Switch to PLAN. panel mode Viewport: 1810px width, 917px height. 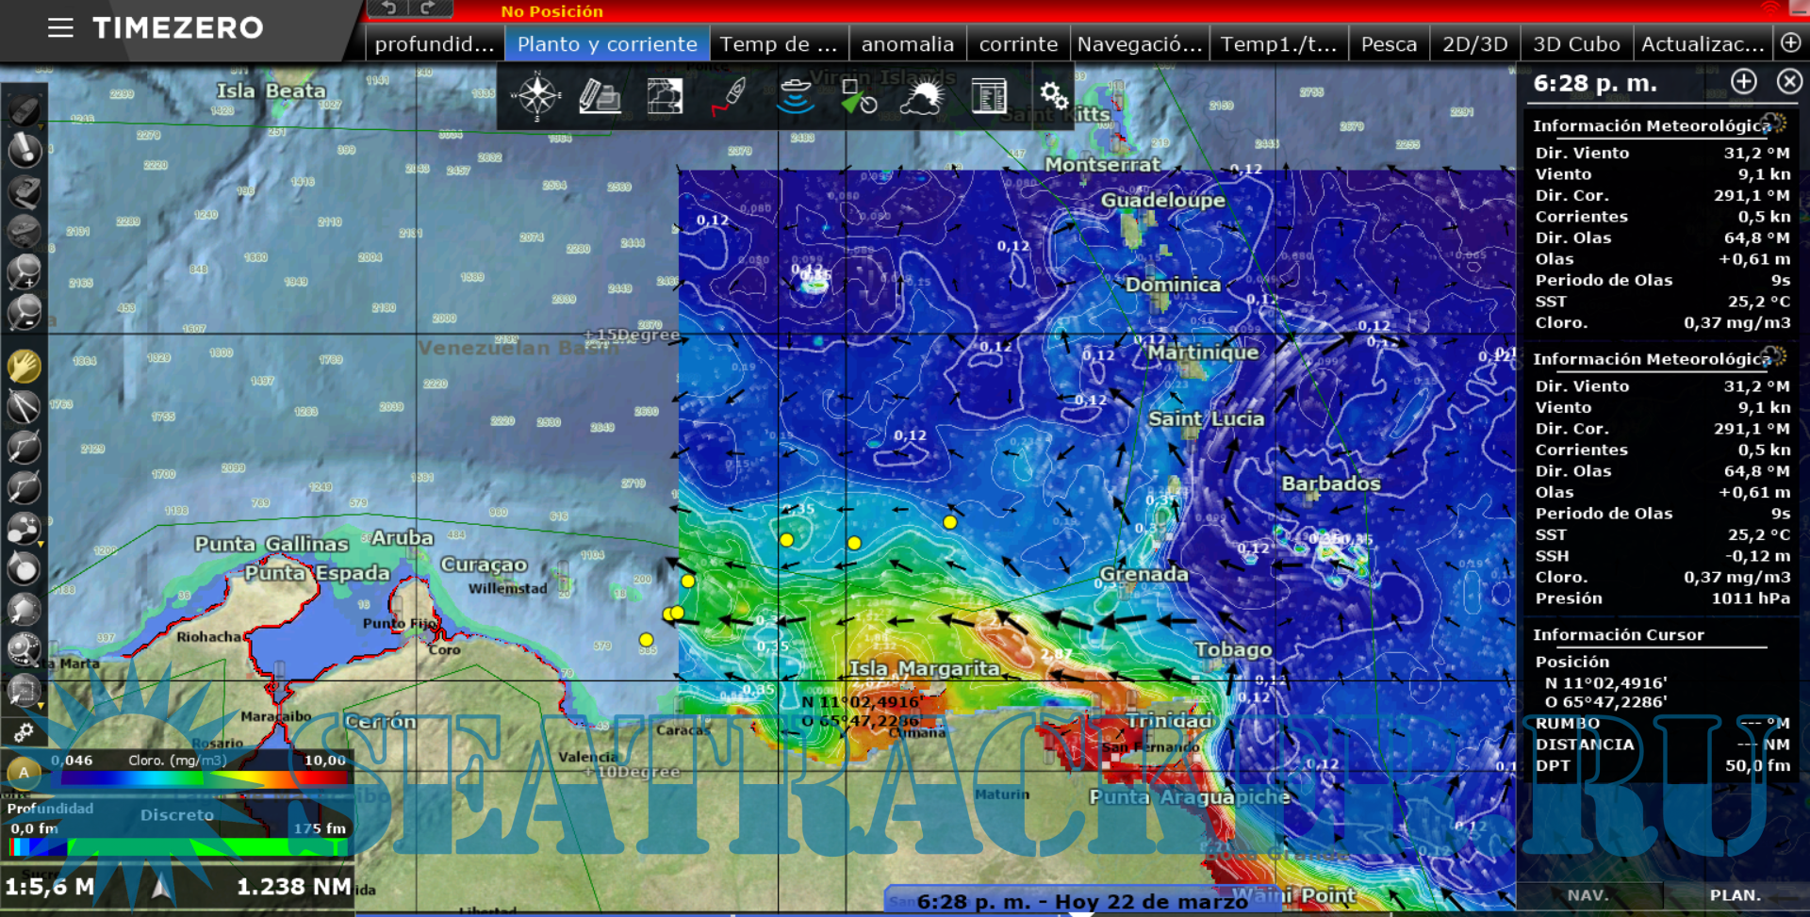click(1735, 895)
